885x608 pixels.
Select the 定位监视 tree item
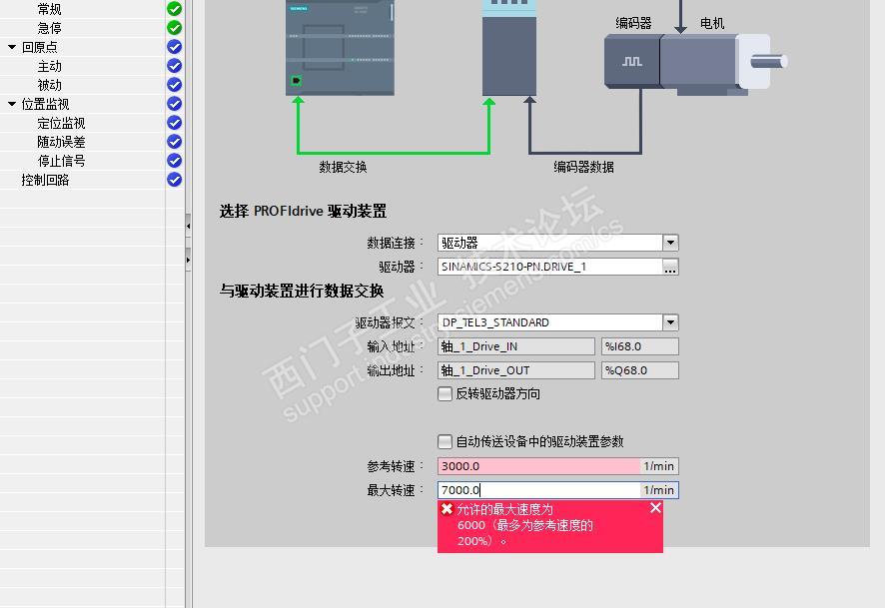(61, 123)
